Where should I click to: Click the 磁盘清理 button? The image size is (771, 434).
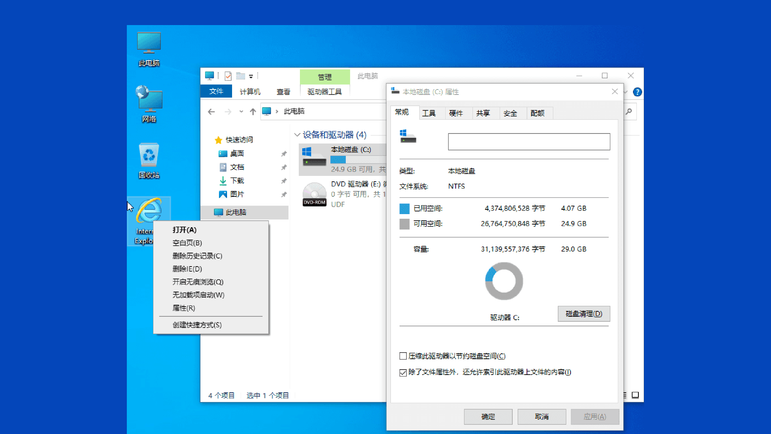[583, 314]
